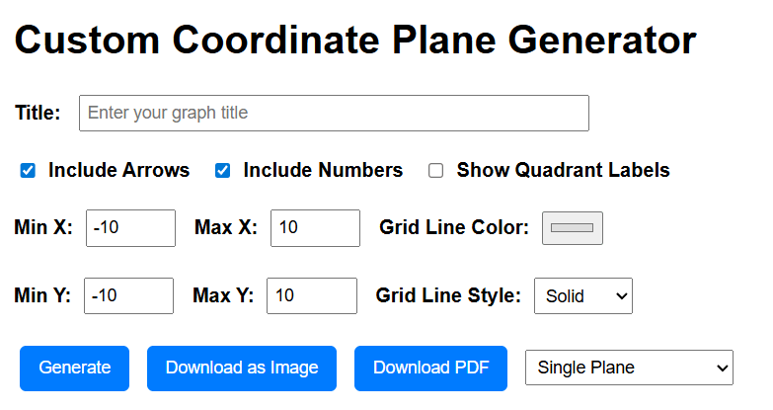
Task: Click into the Min X field
Action: (130, 228)
